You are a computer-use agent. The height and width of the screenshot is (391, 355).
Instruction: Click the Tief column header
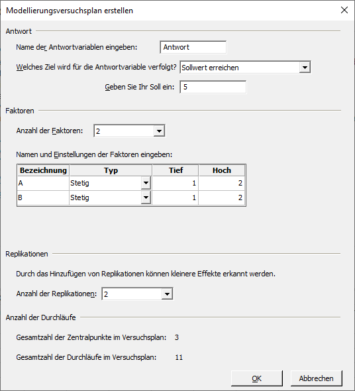tap(176, 170)
